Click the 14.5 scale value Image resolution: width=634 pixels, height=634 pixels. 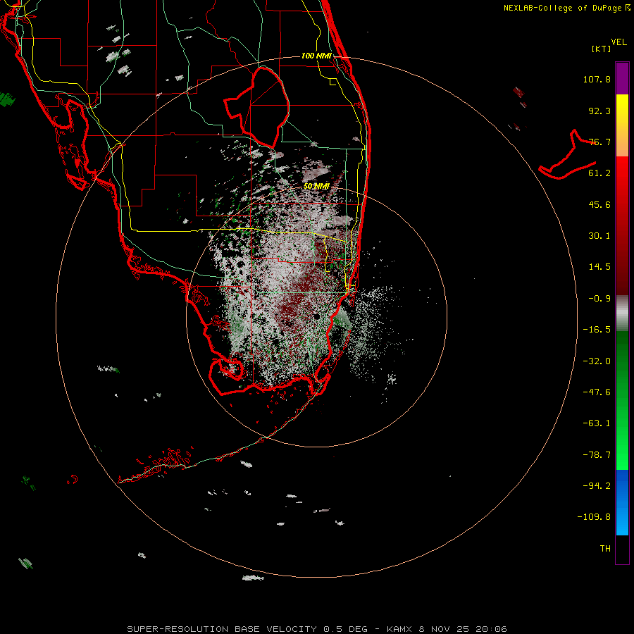click(599, 267)
